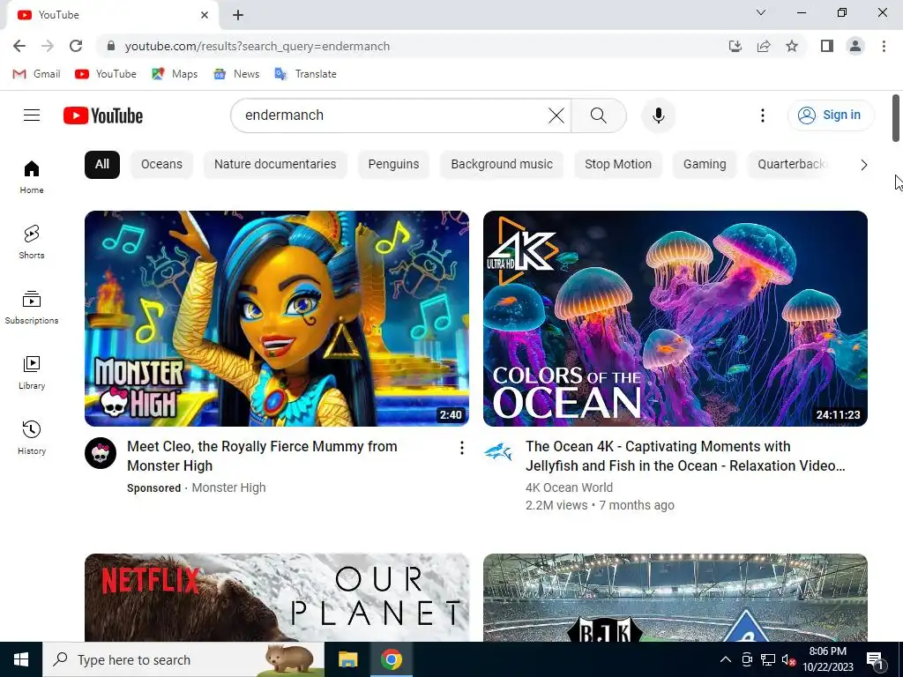
Task: Open Monster High channel name link
Action: (x=228, y=487)
